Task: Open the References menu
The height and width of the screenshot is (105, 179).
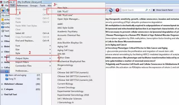Action: (x=22, y=6)
